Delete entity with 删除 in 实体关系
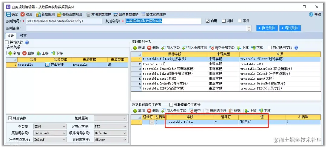The width and height of the screenshot is (327, 148). tap(28, 53)
